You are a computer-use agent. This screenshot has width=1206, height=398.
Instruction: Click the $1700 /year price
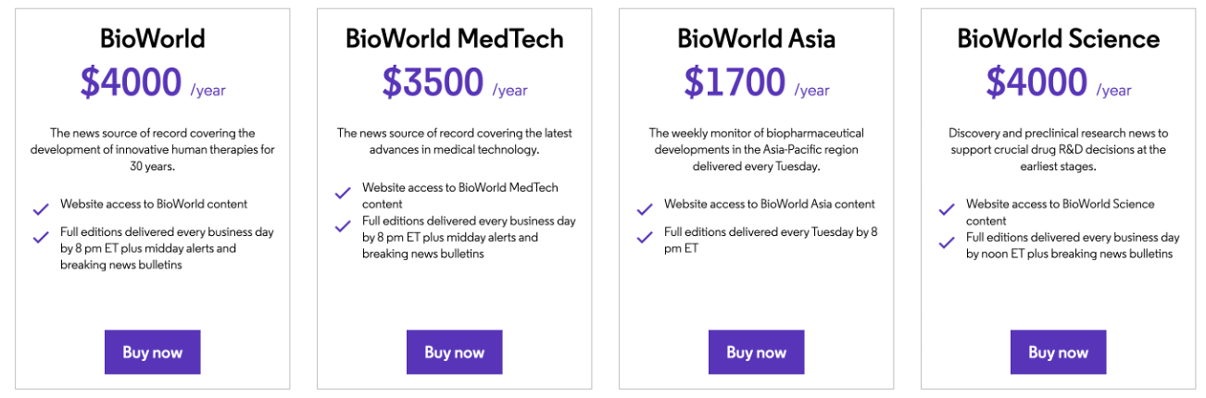pyautogui.click(x=756, y=82)
